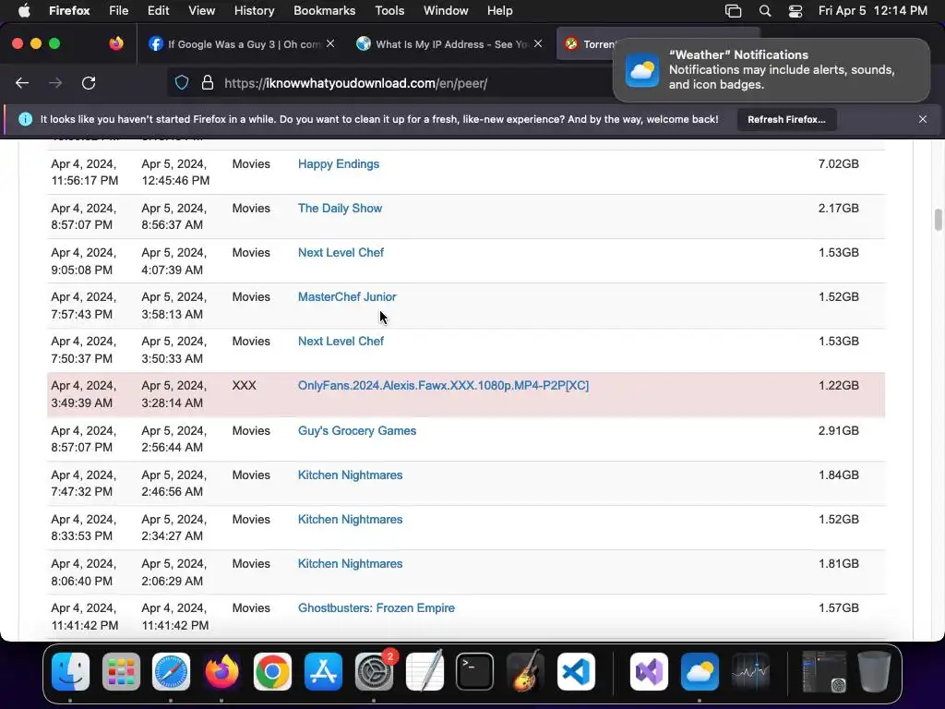The height and width of the screenshot is (709, 945).
Task: Open the Next Level Chef link sized 1.53GB at 4:07:39 AM
Action: click(x=341, y=253)
